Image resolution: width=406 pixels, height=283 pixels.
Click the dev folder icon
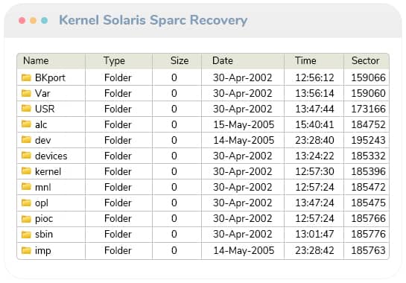tap(26, 140)
